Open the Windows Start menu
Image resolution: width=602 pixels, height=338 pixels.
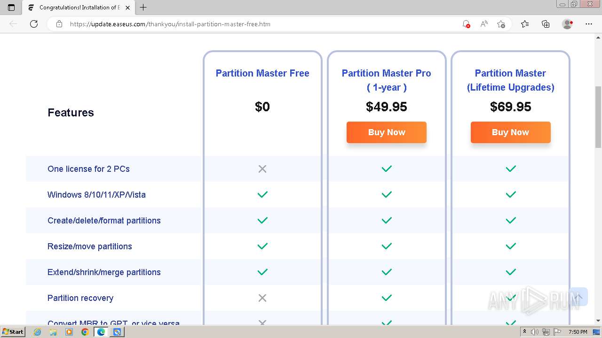[x=13, y=332]
